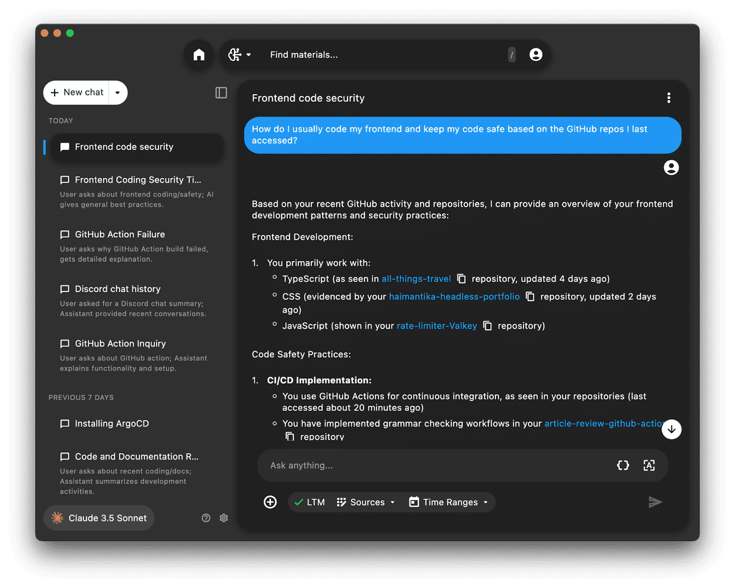The height and width of the screenshot is (588, 735).
Task: Open the three-dot chat options menu
Action: pos(669,98)
